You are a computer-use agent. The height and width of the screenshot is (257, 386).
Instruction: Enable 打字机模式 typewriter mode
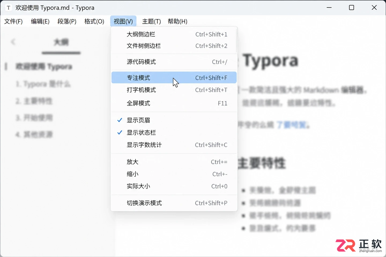point(174,90)
